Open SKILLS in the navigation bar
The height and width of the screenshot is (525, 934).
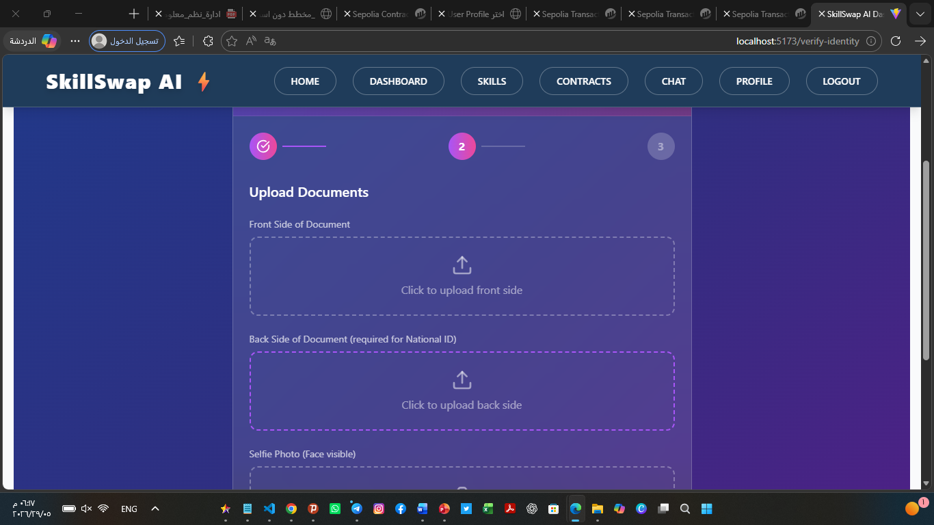coord(492,81)
